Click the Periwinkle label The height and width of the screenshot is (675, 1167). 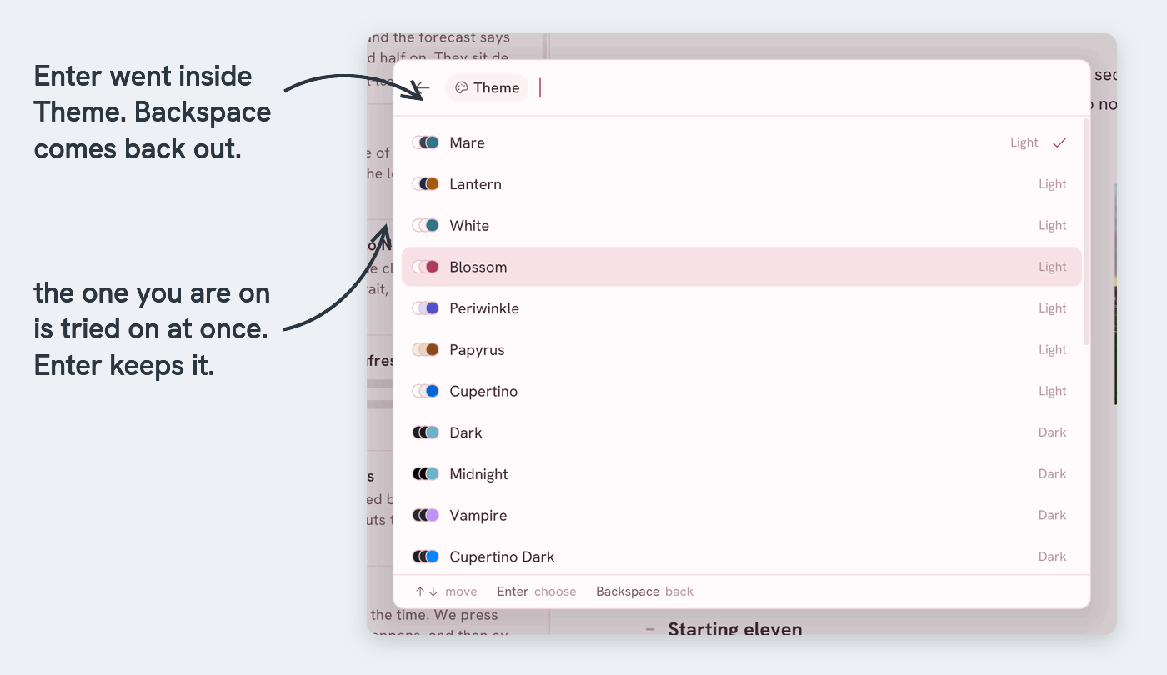(x=484, y=308)
